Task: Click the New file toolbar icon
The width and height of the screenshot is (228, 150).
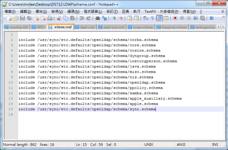Action: coord(9,18)
